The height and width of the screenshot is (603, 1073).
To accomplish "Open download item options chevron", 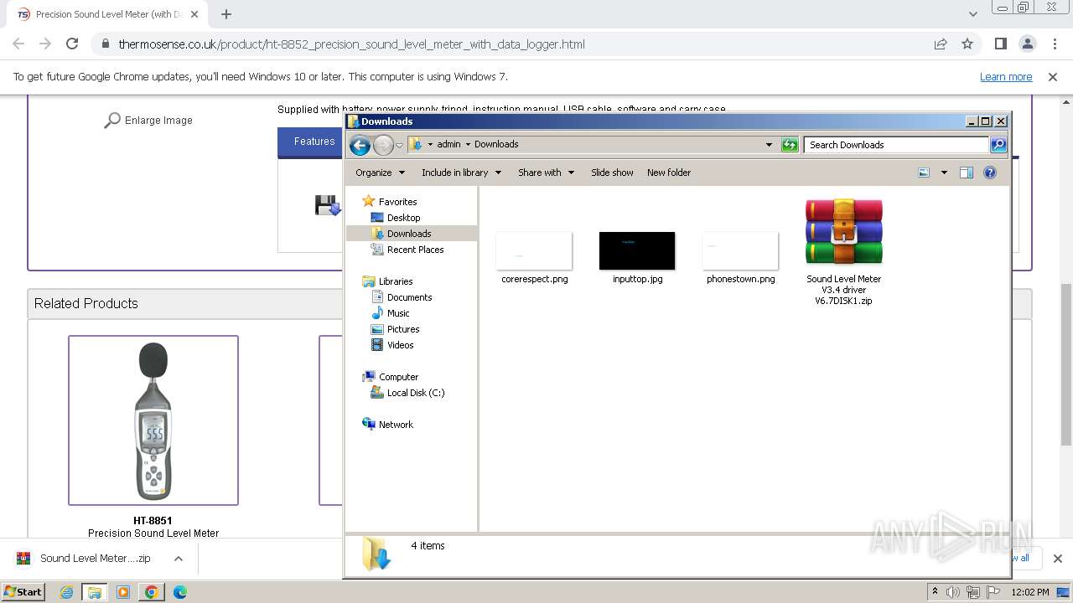I will coord(179,558).
